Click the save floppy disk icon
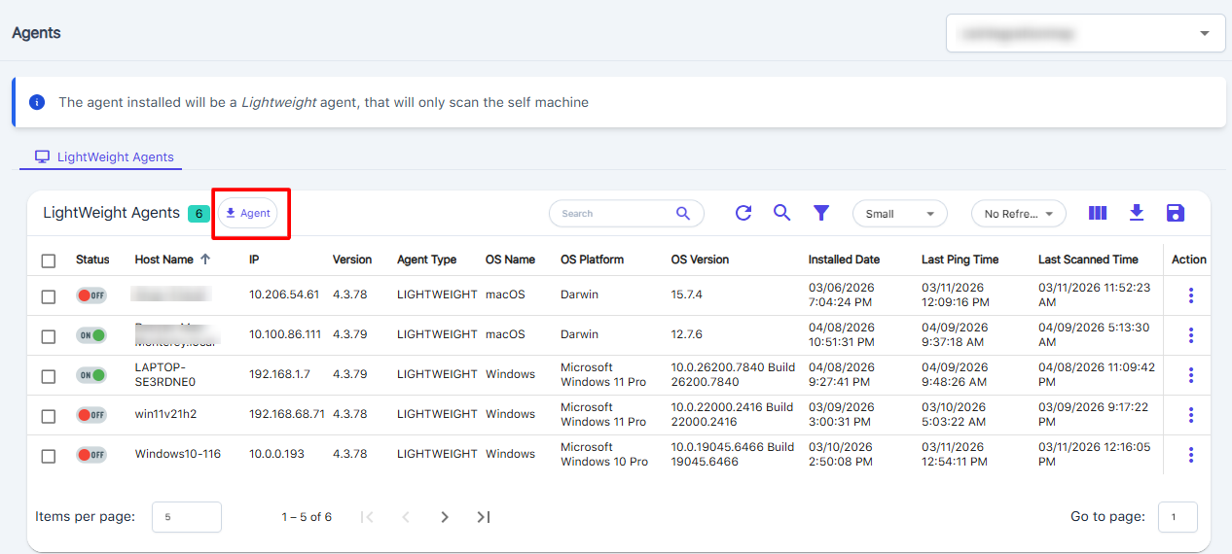This screenshot has width=1232, height=554. pos(1175,213)
